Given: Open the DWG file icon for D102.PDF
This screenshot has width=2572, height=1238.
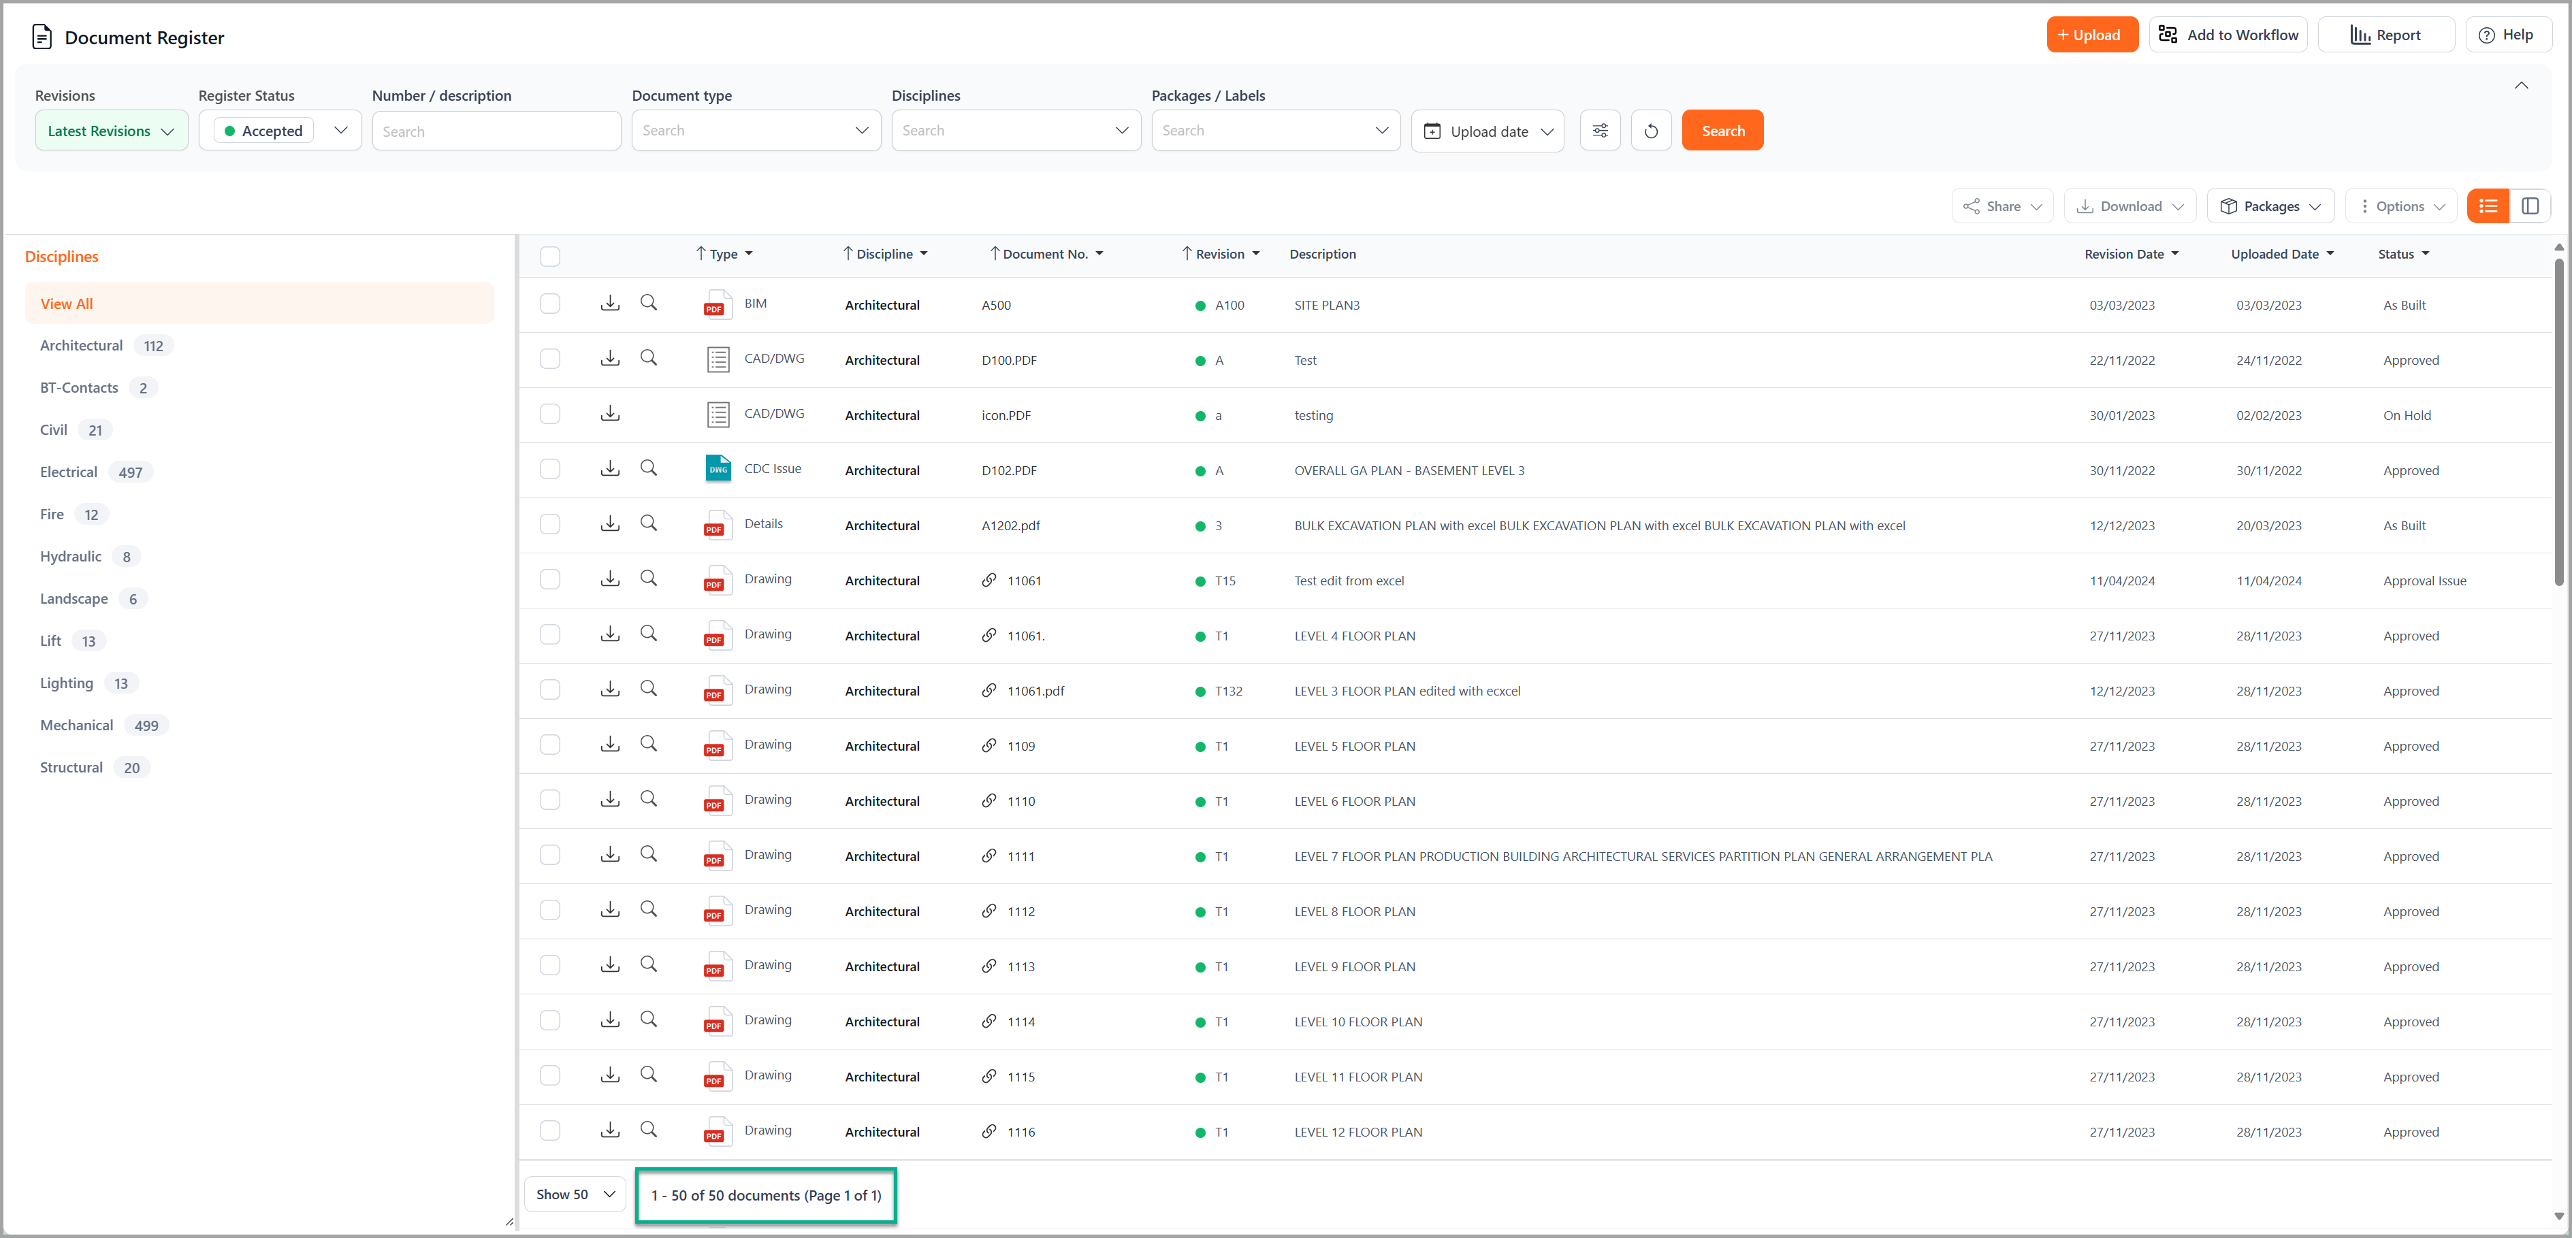Looking at the screenshot, I should coord(718,468).
